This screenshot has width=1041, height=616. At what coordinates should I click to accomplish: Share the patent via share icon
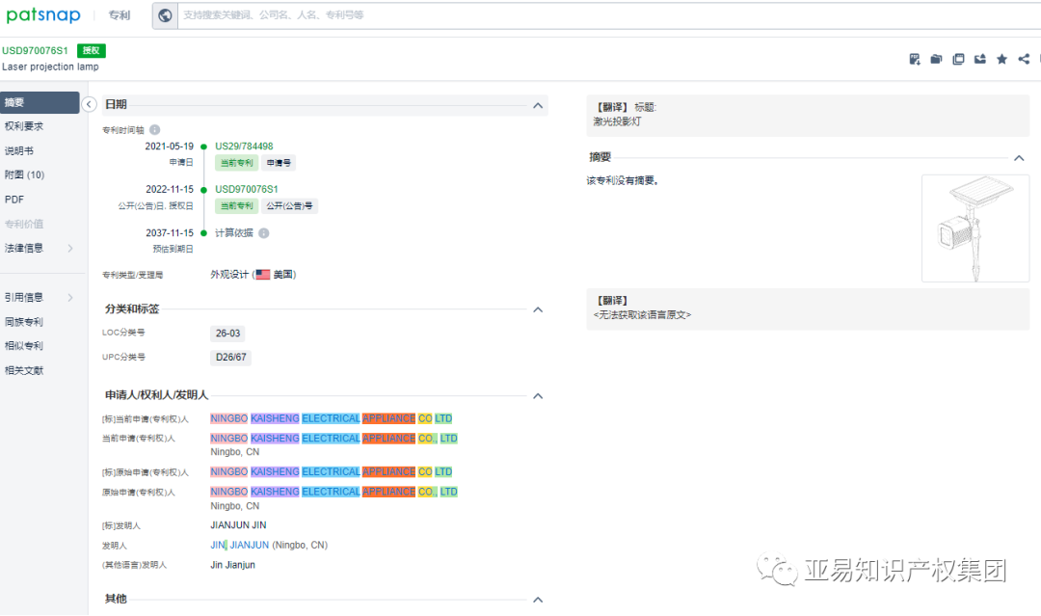click(x=1024, y=59)
